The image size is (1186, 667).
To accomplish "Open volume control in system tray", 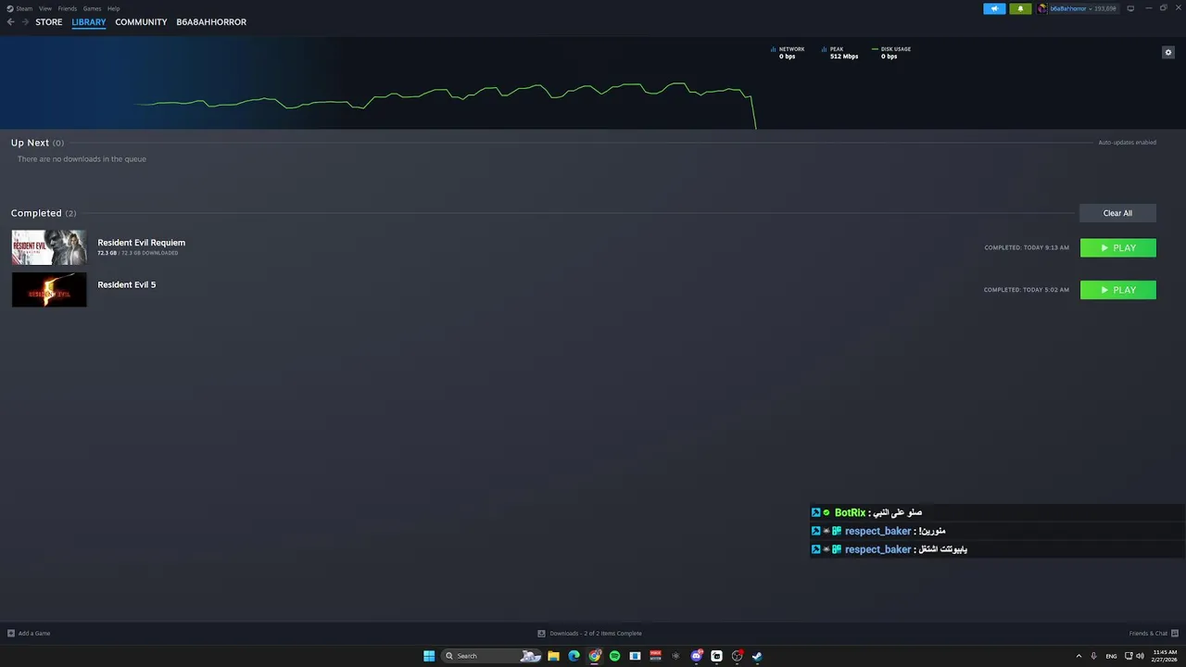I will (1140, 656).
